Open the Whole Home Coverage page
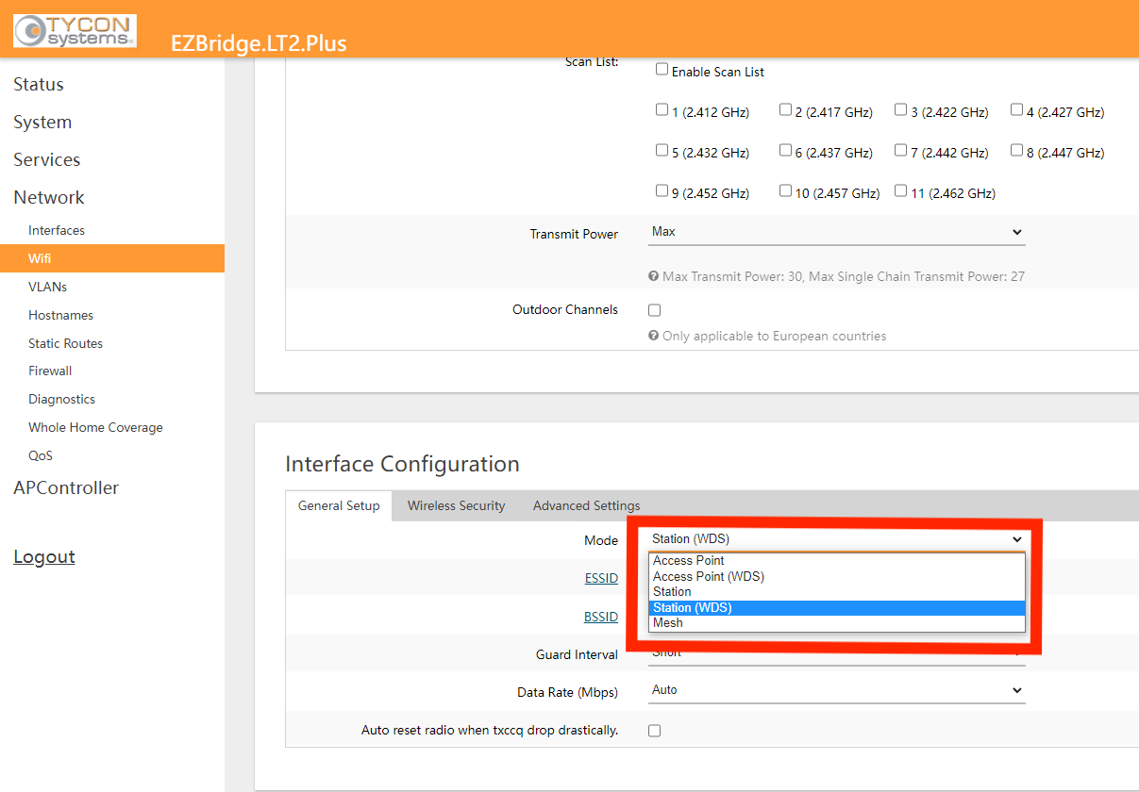Image resolution: width=1139 pixels, height=792 pixels. click(95, 427)
